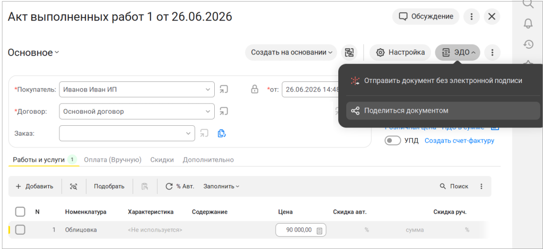The width and height of the screenshot is (543, 249).
Task: Click the Создать счет-фактуру link
Action: coord(459,141)
